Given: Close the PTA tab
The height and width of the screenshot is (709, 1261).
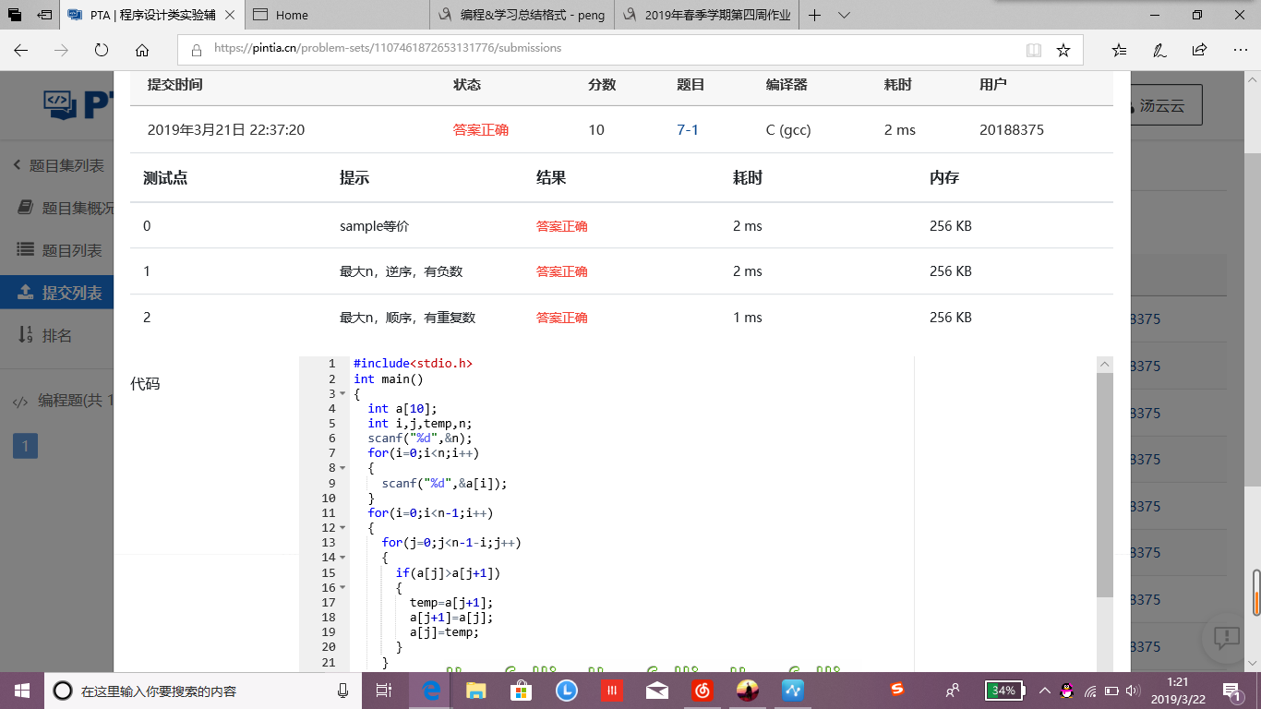Looking at the screenshot, I should coord(229,15).
